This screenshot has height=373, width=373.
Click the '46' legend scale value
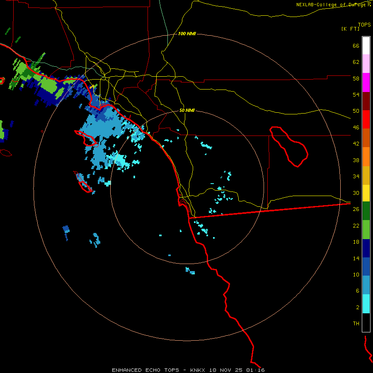(x=356, y=128)
